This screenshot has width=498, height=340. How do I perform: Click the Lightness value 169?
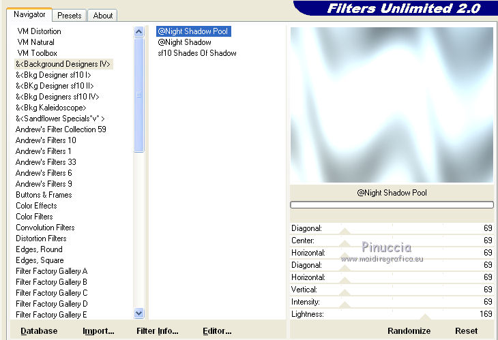coord(486,314)
